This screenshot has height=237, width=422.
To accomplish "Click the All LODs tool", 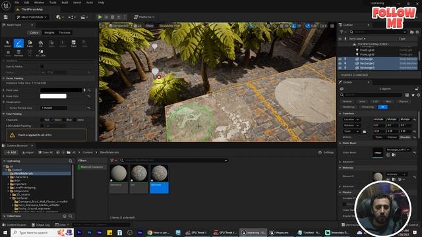I will 41,53.
